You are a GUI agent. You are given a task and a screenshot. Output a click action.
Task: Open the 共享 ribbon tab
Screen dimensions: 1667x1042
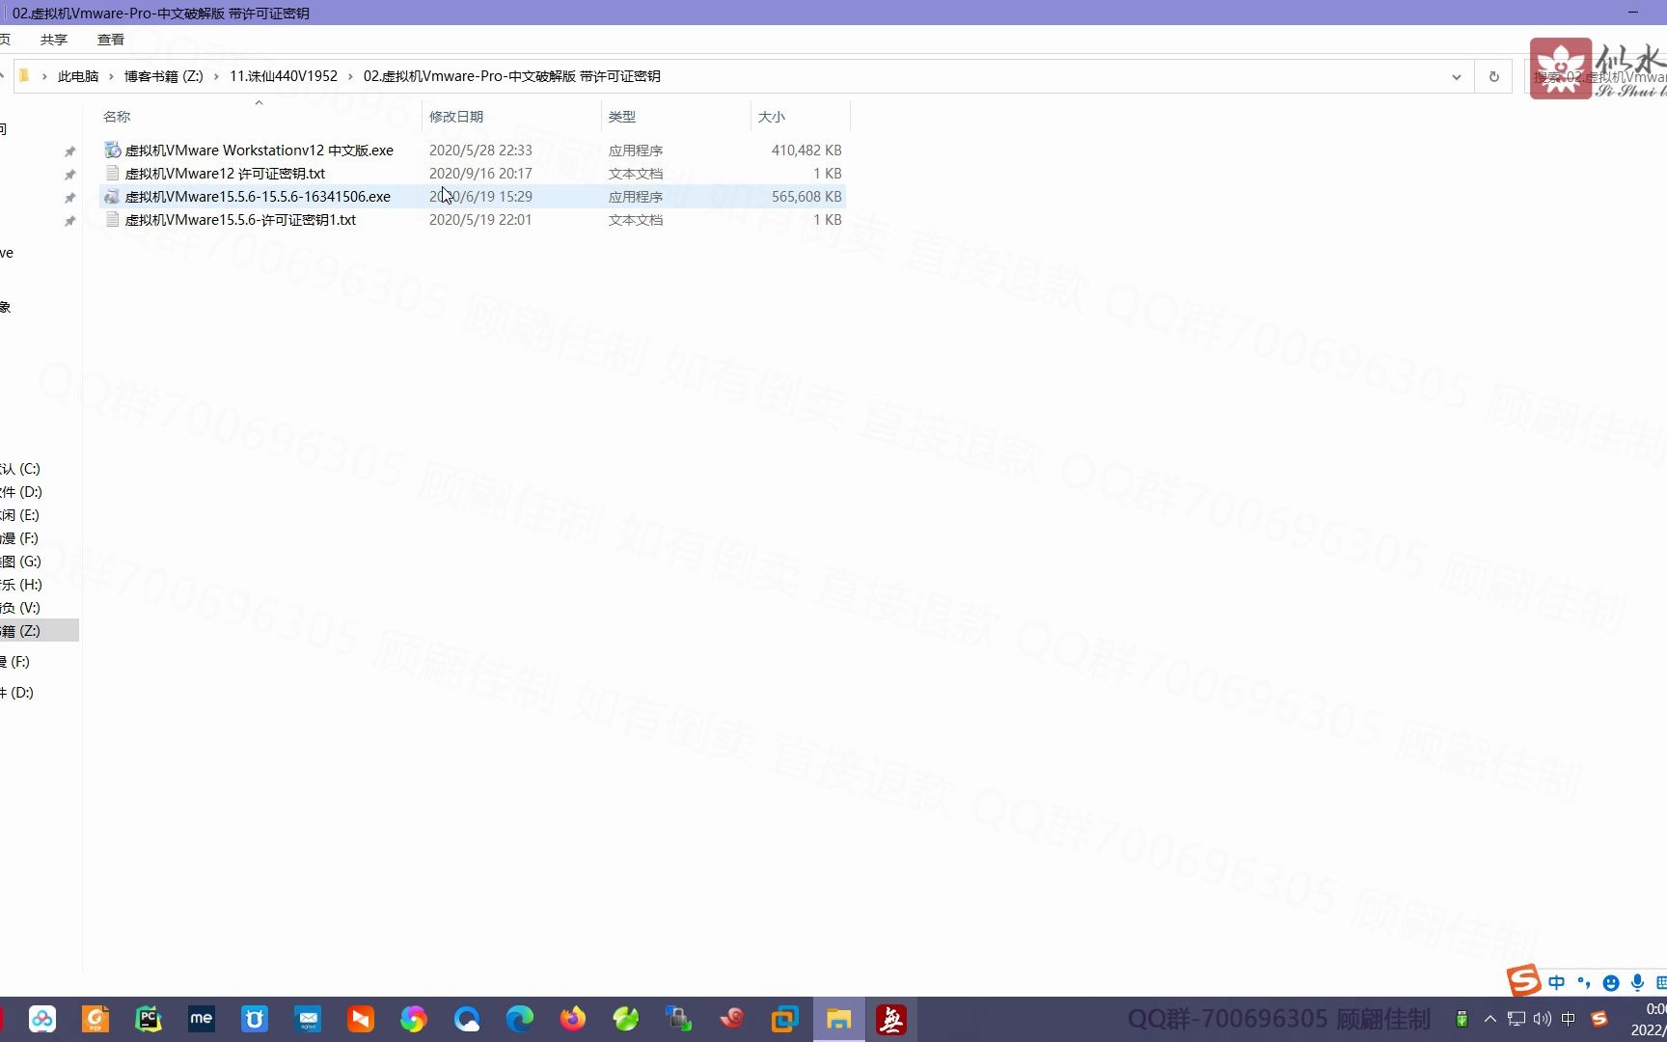pos(54,40)
